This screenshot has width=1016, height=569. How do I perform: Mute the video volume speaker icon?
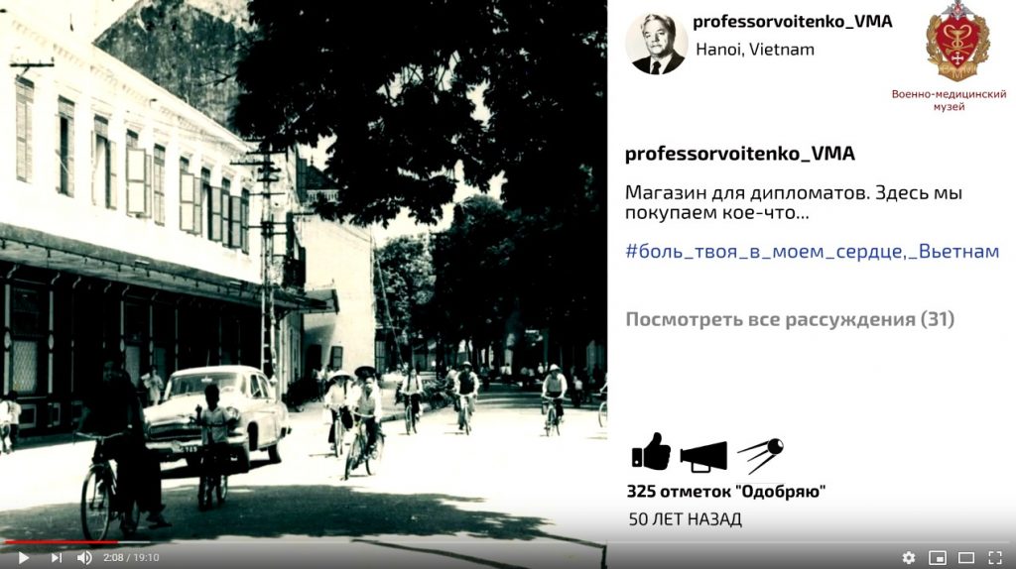pos(84,557)
